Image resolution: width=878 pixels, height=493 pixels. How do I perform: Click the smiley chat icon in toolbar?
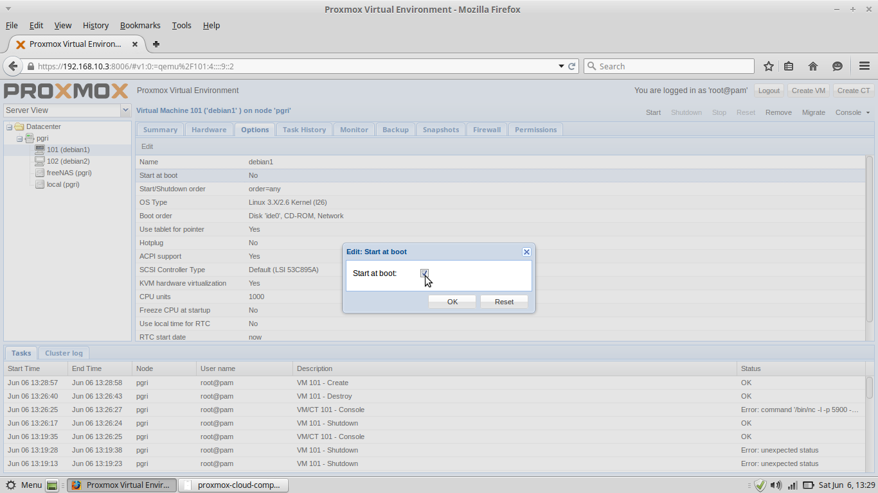(x=838, y=66)
